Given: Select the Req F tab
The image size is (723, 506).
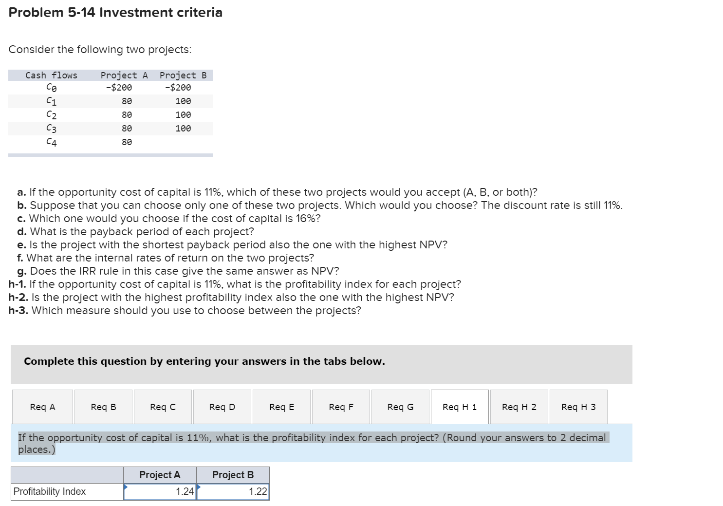Looking at the screenshot, I should 341,407.
